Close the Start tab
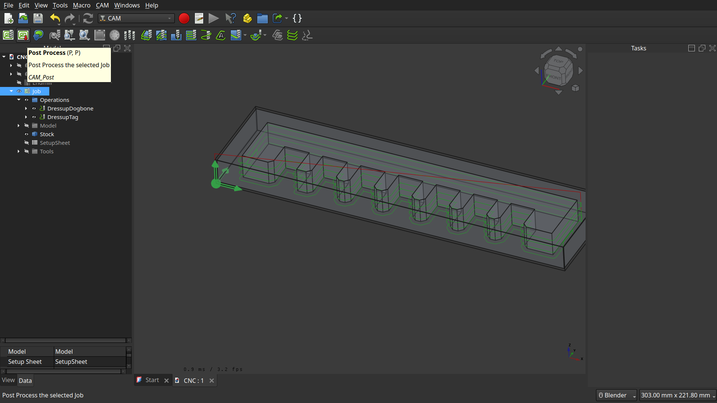The width and height of the screenshot is (717, 403). tap(167, 381)
